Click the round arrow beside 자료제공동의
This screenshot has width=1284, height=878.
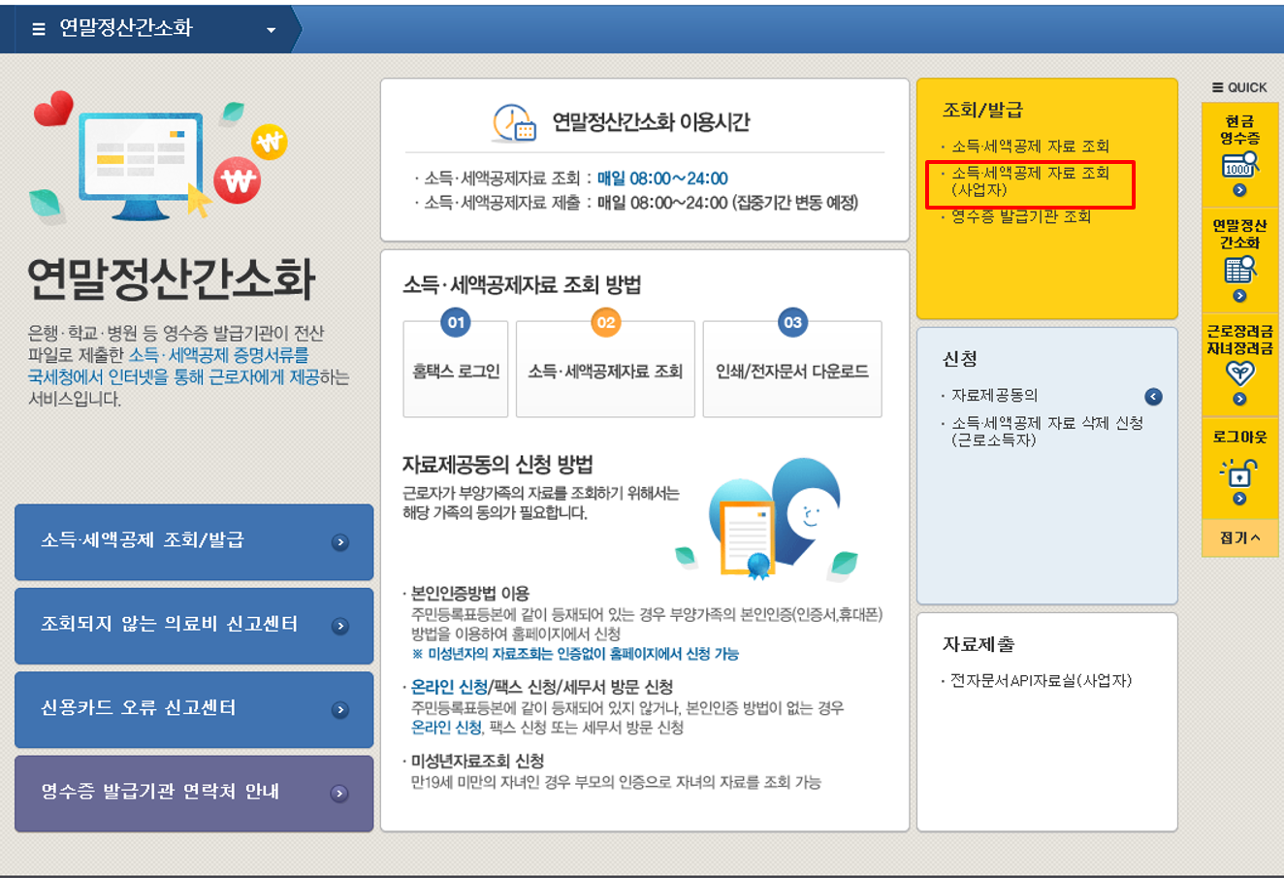pyautogui.click(x=1153, y=396)
